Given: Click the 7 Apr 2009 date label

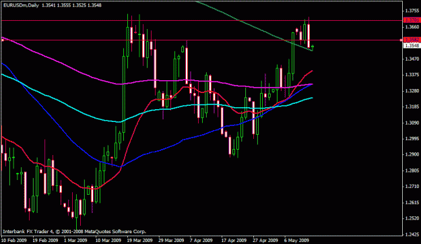Looking at the screenshot, I should 201,240.
